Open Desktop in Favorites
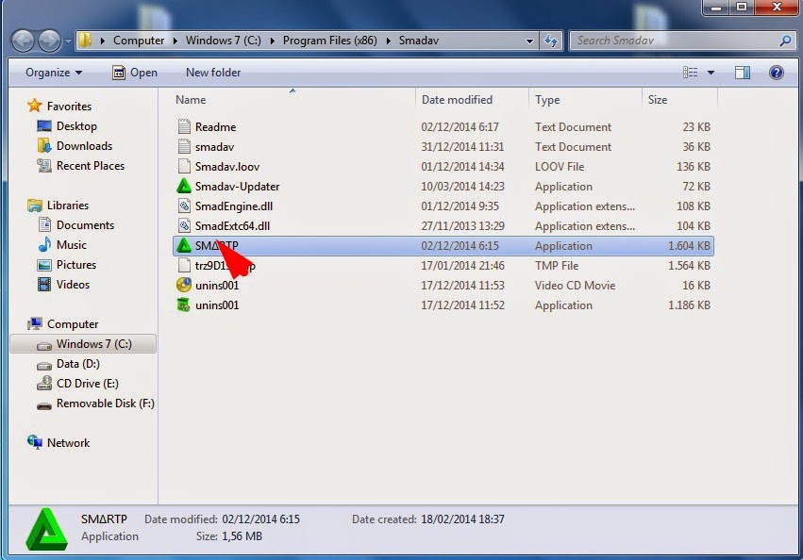 tap(76, 126)
